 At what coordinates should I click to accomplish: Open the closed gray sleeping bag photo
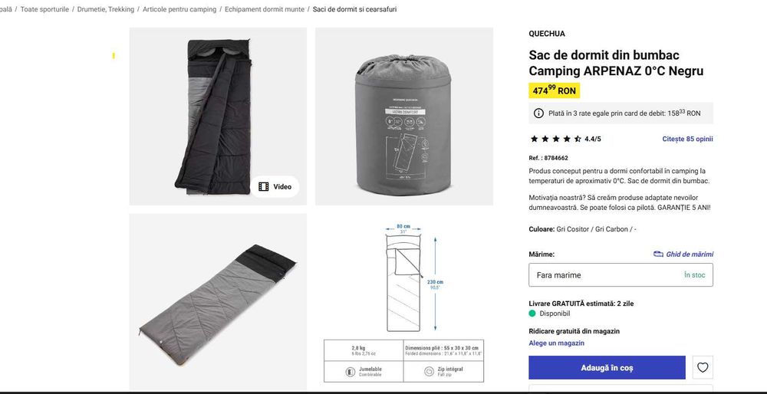(x=218, y=302)
